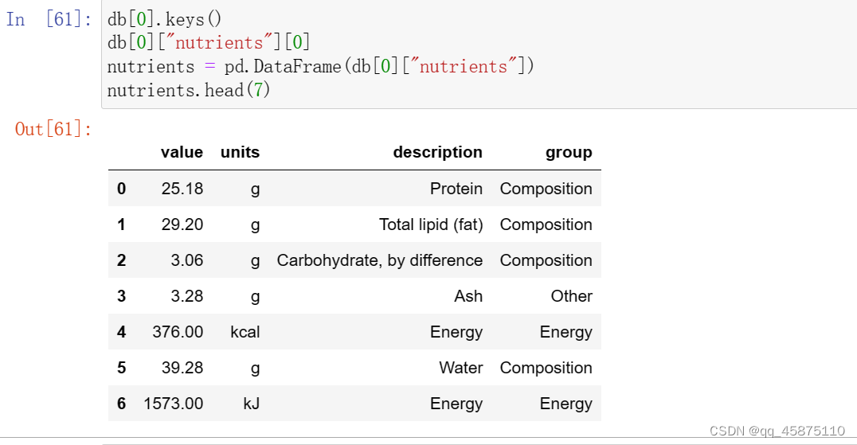857x445 pixels.
Task: Click the 'Other' group cell
Action: coord(571,296)
